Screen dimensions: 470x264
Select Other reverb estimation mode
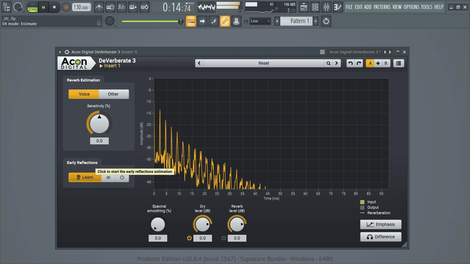click(x=113, y=94)
